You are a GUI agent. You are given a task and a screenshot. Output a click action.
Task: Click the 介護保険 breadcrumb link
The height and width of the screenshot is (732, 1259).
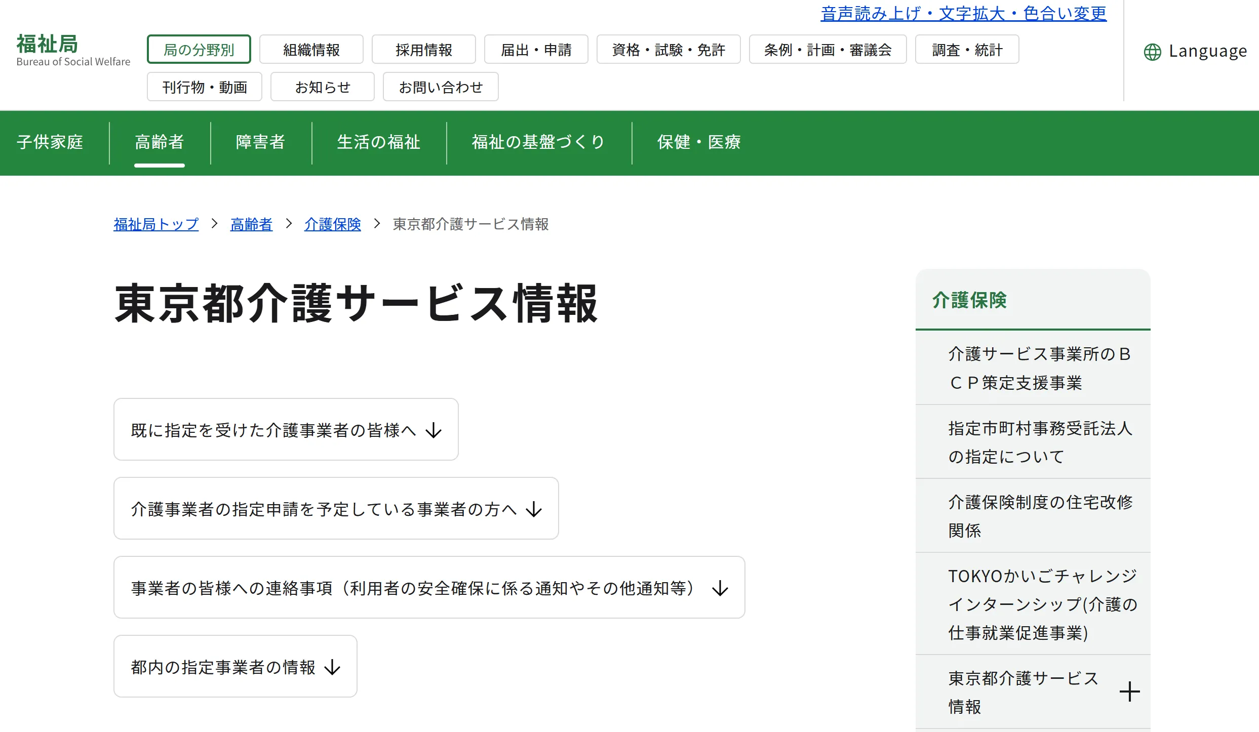pyautogui.click(x=332, y=224)
